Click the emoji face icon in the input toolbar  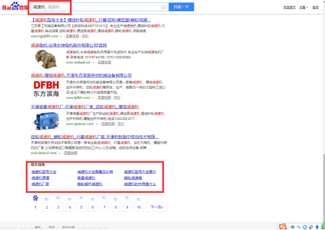coord(304,227)
